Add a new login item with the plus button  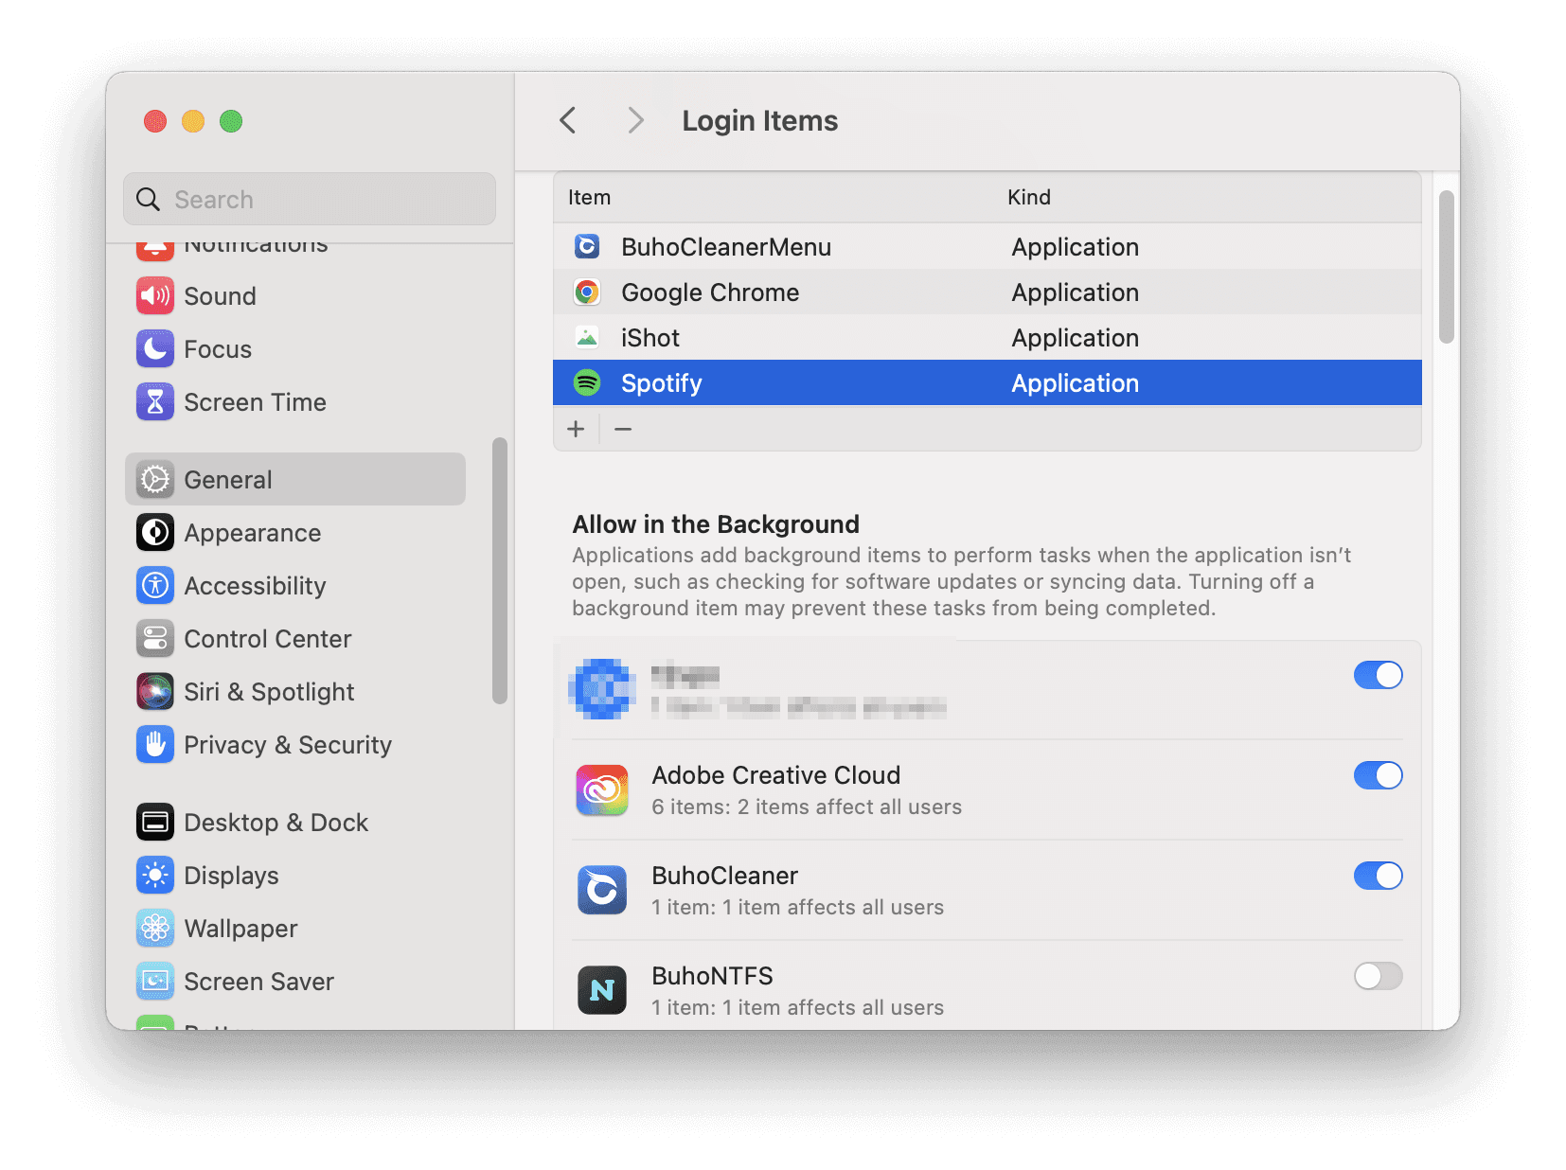[576, 429]
